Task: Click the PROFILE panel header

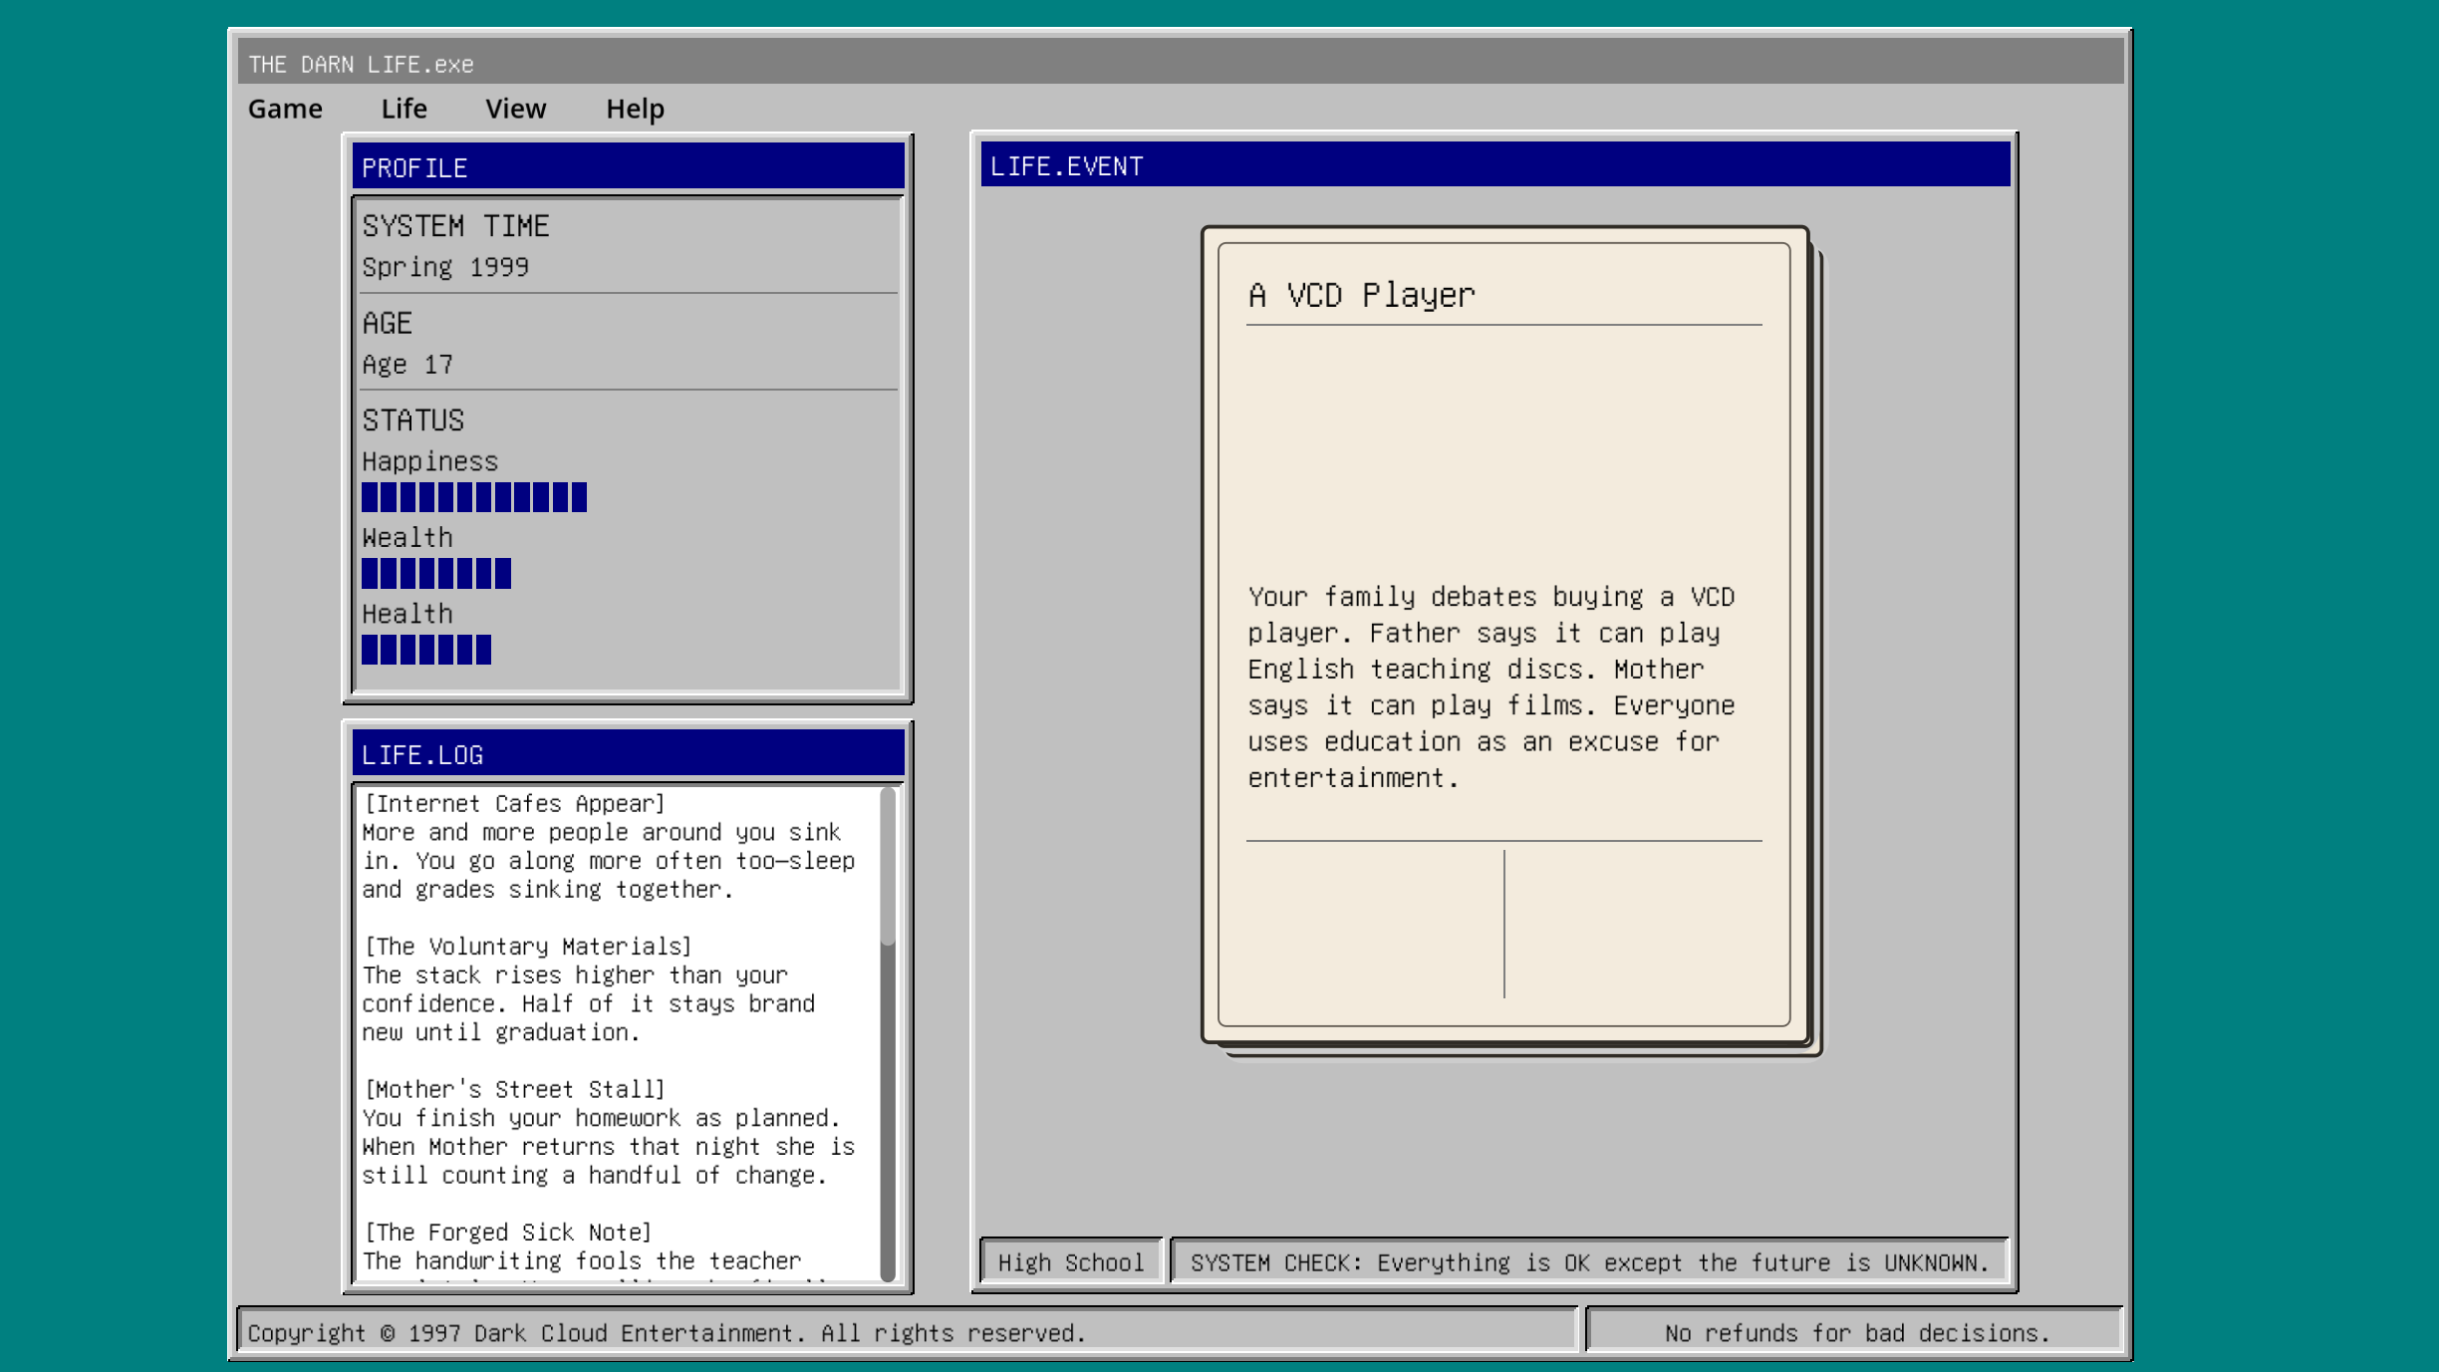Action: click(629, 166)
